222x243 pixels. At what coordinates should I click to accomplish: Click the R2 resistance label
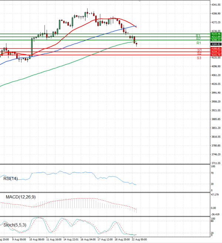coord(198,38)
